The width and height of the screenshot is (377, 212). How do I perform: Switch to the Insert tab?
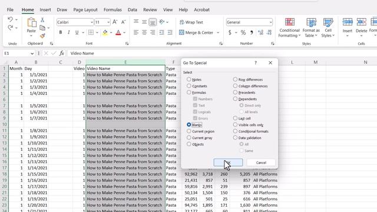point(45,9)
